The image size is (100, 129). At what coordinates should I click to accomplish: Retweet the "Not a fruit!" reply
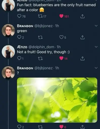pyautogui.click(x=40, y=58)
